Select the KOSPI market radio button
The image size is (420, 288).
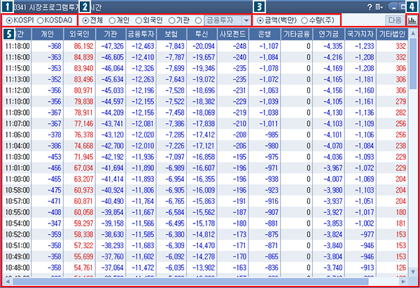click(9, 20)
